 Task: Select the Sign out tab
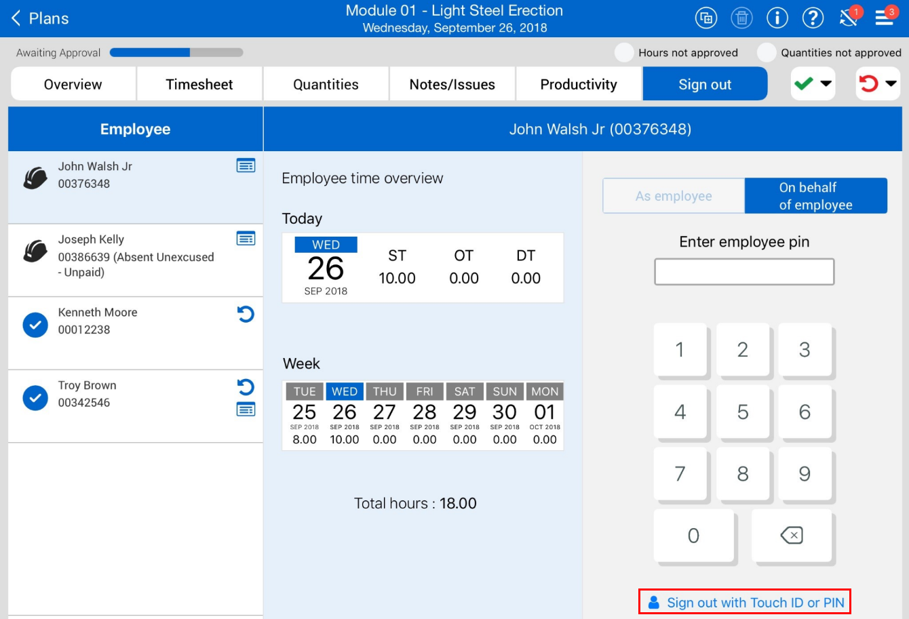(705, 84)
